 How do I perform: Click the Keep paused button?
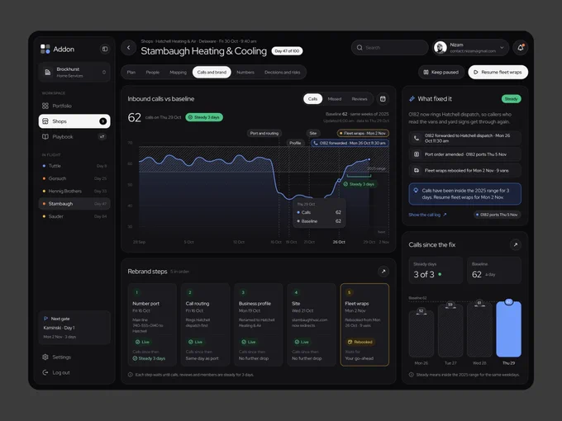pyautogui.click(x=441, y=73)
